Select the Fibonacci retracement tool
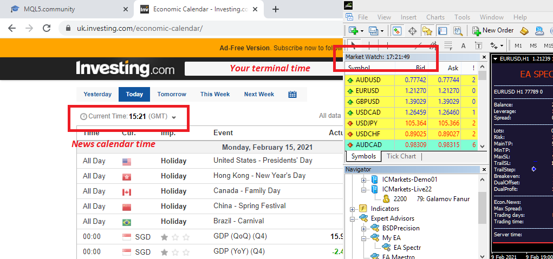The image size is (553, 259). tap(448, 45)
